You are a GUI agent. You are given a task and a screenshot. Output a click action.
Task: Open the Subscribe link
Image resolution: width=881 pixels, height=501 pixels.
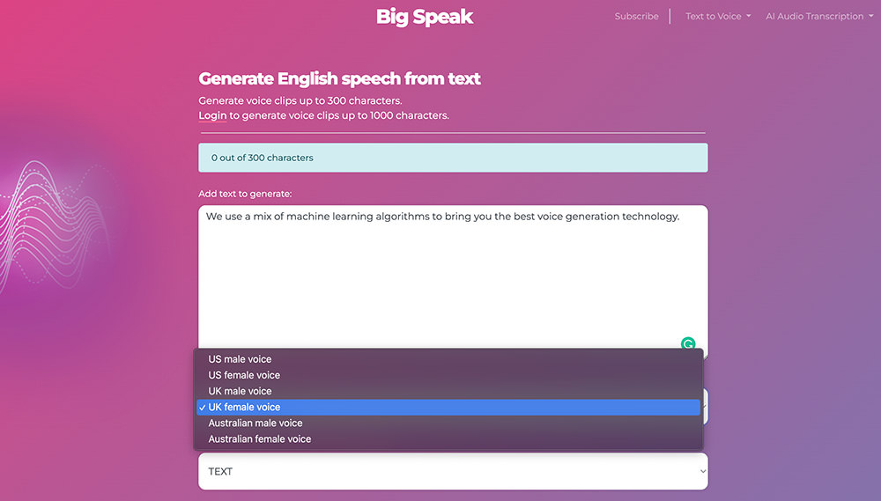click(636, 16)
